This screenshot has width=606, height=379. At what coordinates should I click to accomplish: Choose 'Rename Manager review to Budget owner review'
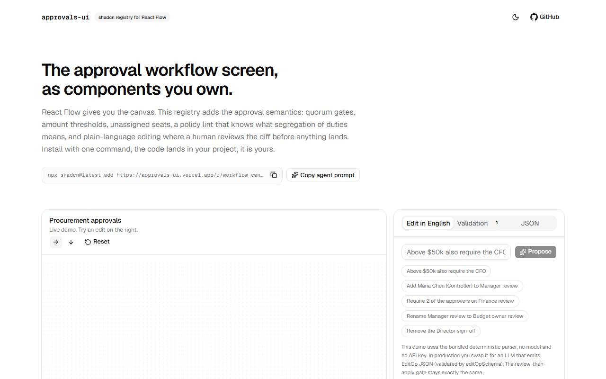click(465, 316)
